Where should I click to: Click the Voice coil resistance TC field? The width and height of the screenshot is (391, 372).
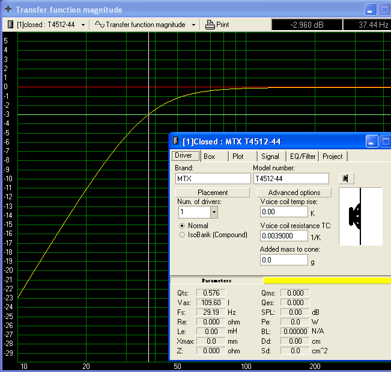pos(284,236)
